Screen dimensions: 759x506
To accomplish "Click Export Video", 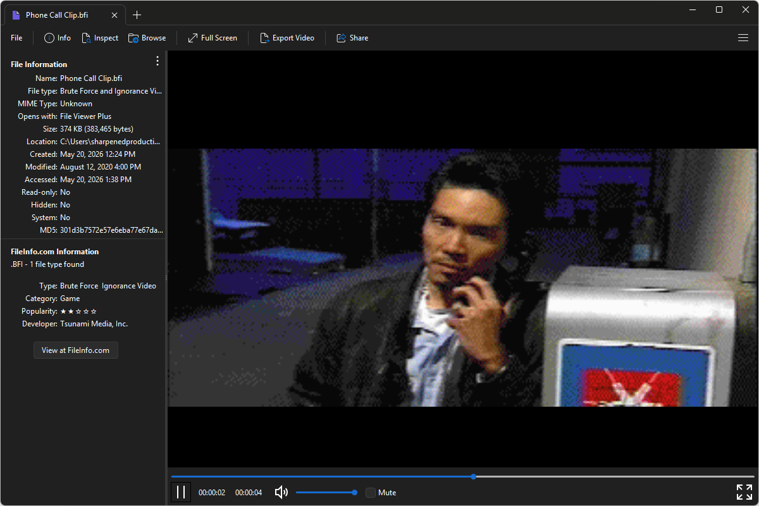I will (x=287, y=38).
